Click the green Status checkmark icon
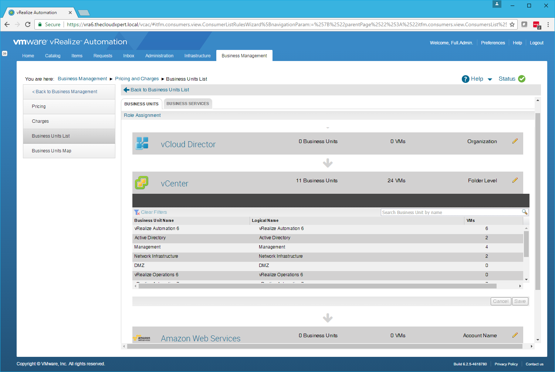 click(x=522, y=79)
